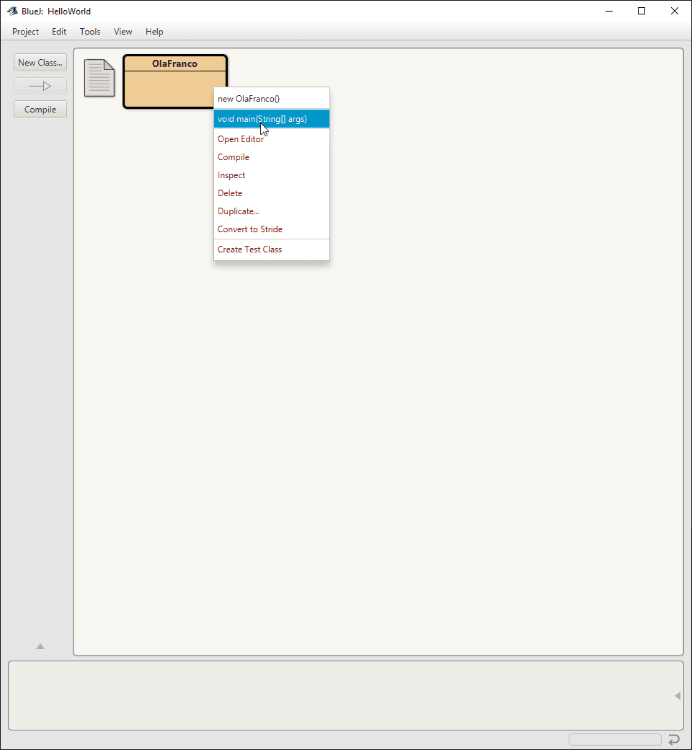Select Create Test Class option
Image resolution: width=692 pixels, height=750 pixels.
(249, 250)
